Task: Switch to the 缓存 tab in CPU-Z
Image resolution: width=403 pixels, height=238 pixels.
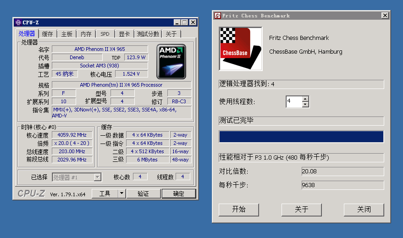Action: pos(47,34)
